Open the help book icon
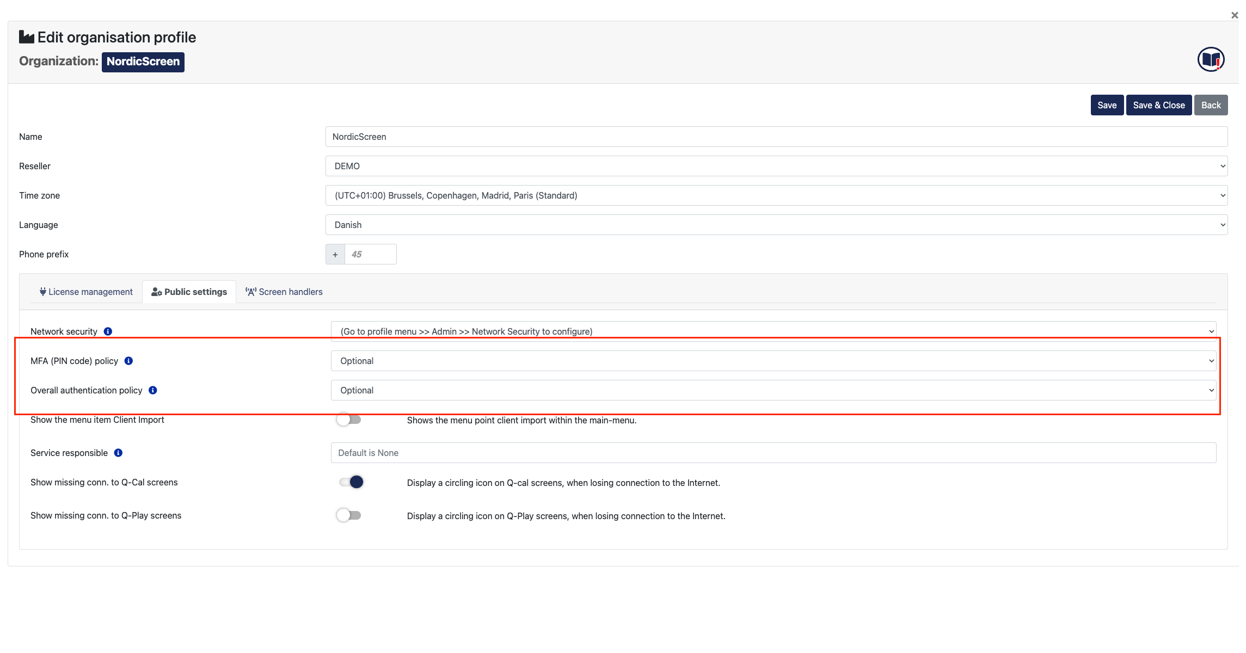This screenshot has width=1246, height=653. pyautogui.click(x=1210, y=59)
